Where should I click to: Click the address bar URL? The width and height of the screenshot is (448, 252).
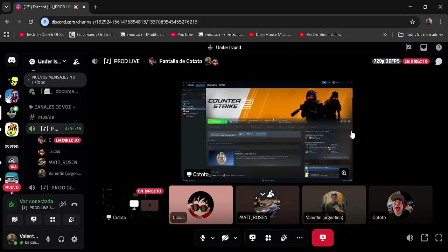click(124, 22)
